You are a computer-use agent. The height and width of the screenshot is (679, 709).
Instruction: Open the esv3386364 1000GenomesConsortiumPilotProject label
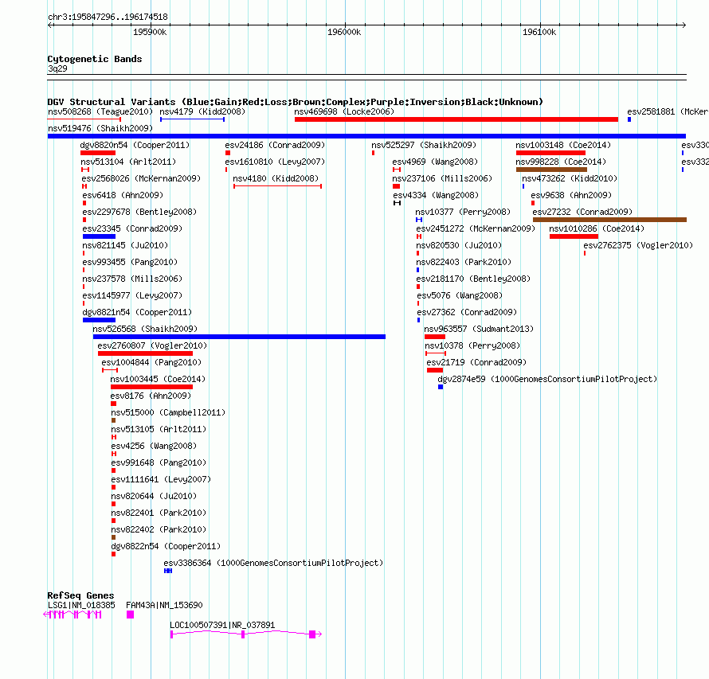coord(273,563)
